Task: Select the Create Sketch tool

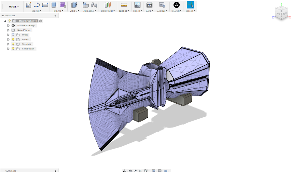Action: [28, 5]
